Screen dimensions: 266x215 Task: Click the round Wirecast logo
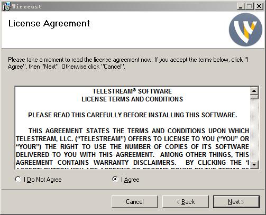[x=245, y=30]
